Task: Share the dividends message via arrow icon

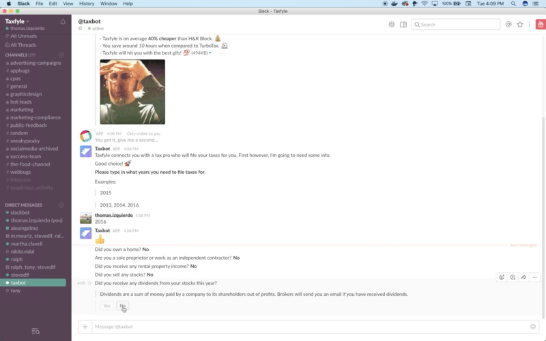Action: tap(523, 278)
